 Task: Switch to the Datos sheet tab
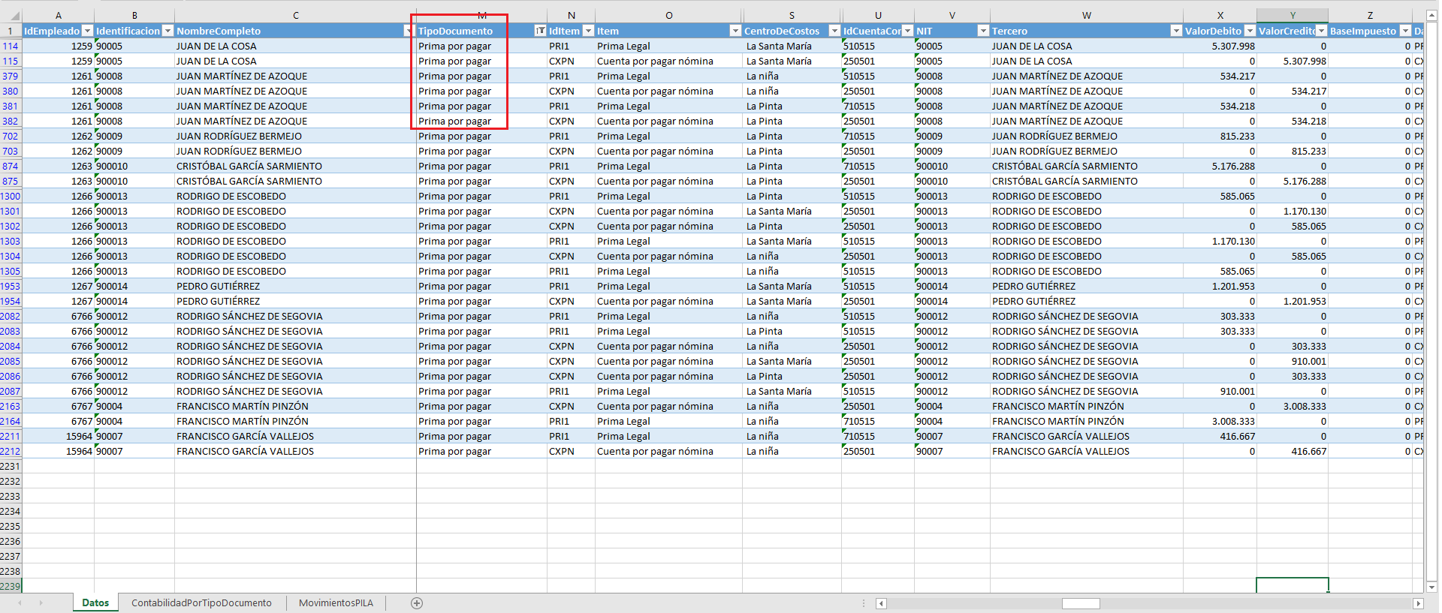(x=95, y=603)
